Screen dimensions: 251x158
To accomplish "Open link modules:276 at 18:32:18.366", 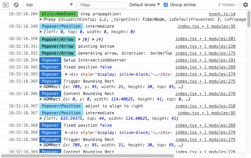I will (x=205, y=94).
